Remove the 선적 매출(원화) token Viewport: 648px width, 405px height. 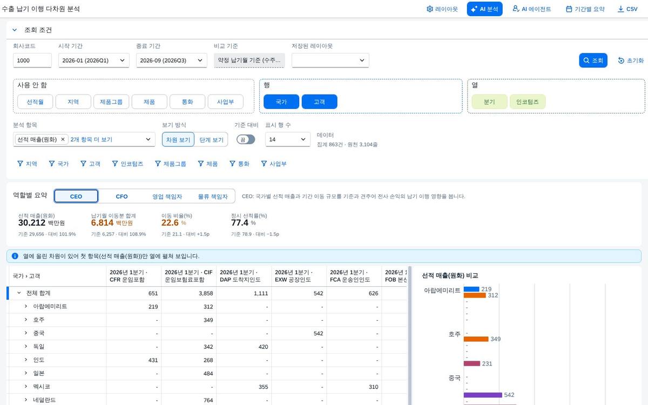pos(63,139)
